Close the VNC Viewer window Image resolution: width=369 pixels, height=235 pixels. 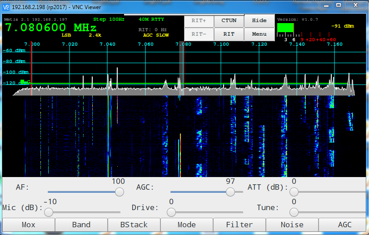(355, 5)
